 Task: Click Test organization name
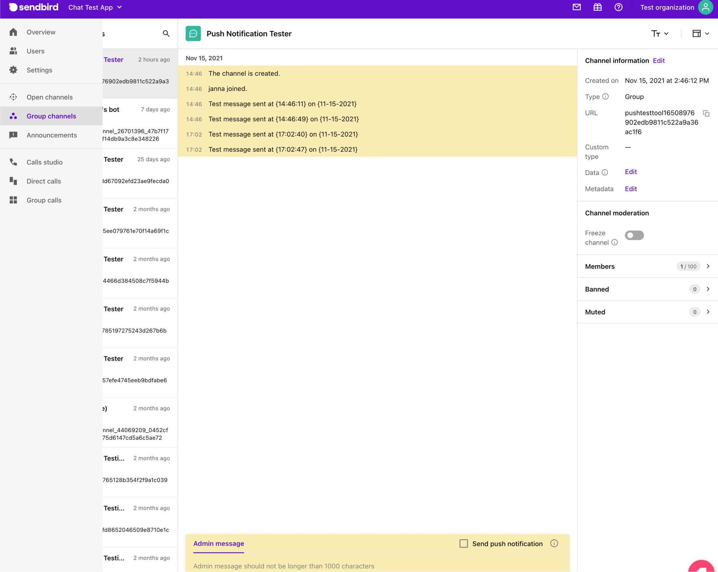click(x=667, y=7)
